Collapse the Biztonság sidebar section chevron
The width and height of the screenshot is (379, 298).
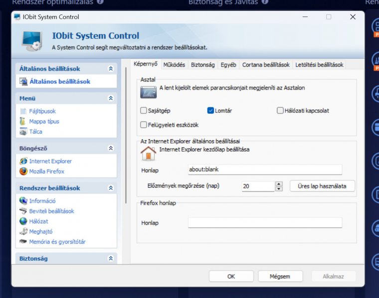(111, 258)
